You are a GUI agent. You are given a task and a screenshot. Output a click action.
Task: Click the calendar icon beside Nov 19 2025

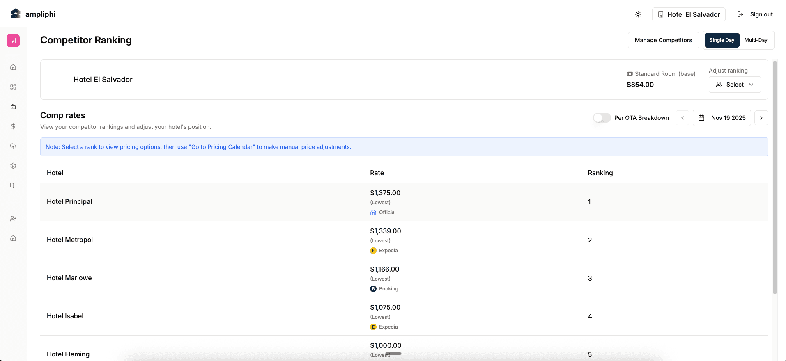click(701, 118)
